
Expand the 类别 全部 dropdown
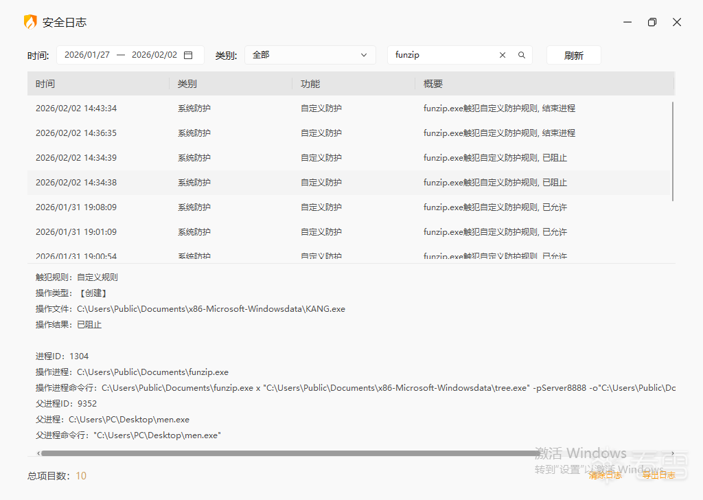click(x=310, y=55)
